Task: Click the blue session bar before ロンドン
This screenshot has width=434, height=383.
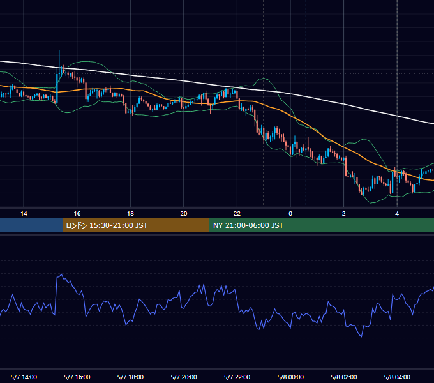Action: coord(31,225)
